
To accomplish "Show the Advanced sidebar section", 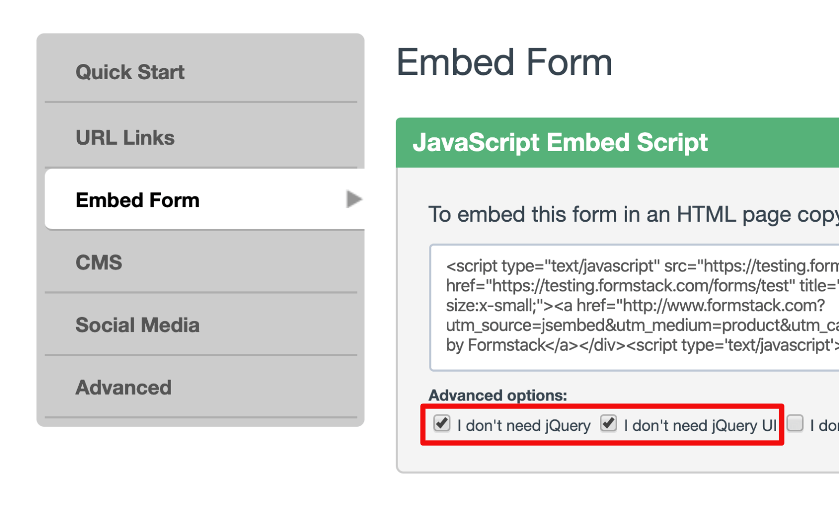I will 123,387.
